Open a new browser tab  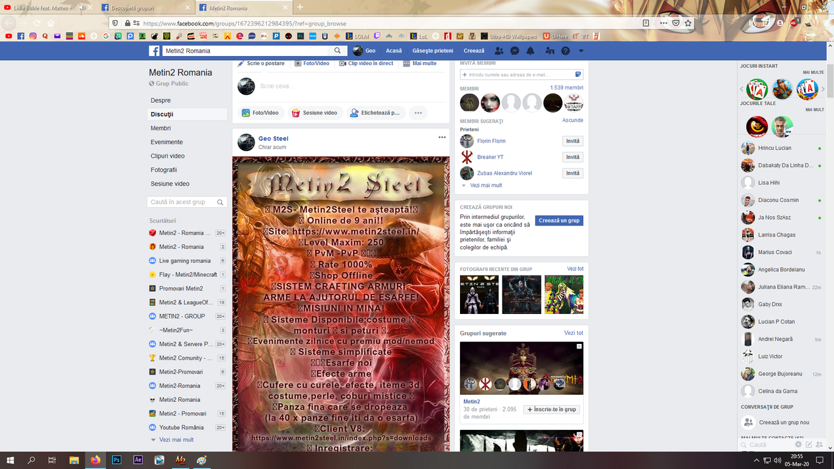tap(300, 7)
